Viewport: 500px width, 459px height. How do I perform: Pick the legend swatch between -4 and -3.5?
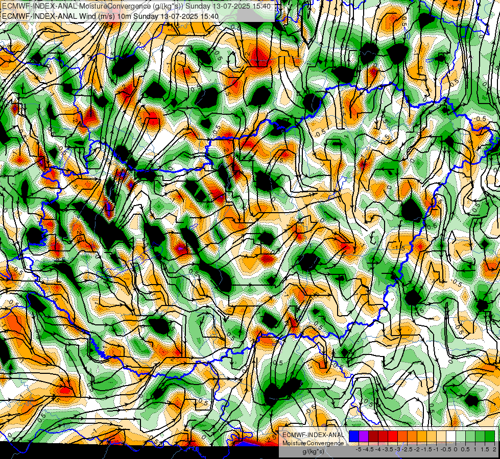[x=383, y=437]
